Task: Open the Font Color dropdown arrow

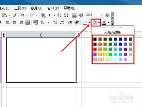Action: (x=109, y=23)
